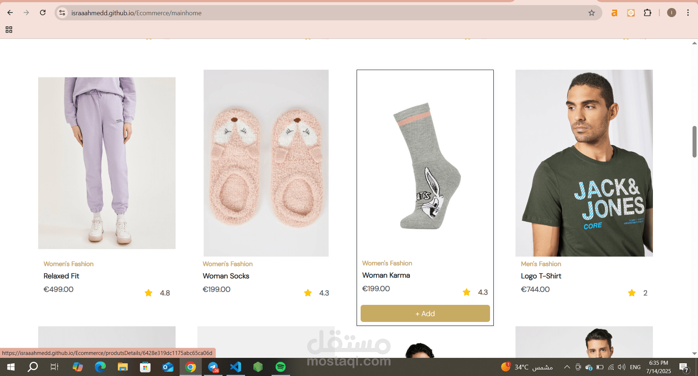Click the Woman Karma rating star

[466, 292]
